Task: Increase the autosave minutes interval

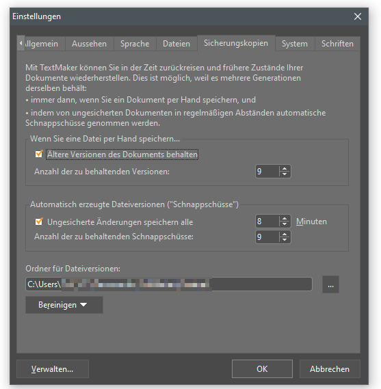Action: (x=285, y=218)
